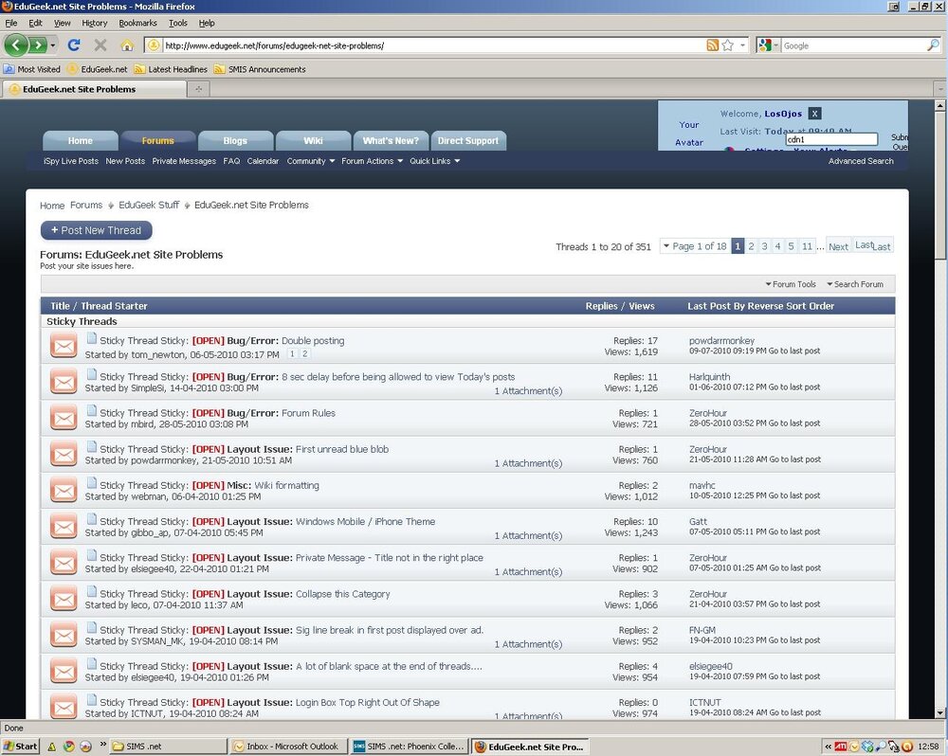This screenshot has width=948, height=756.
Task: Open the Firefox Home page icon
Action: coord(126,45)
